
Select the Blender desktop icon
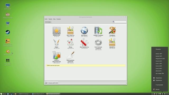tap(8, 53)
